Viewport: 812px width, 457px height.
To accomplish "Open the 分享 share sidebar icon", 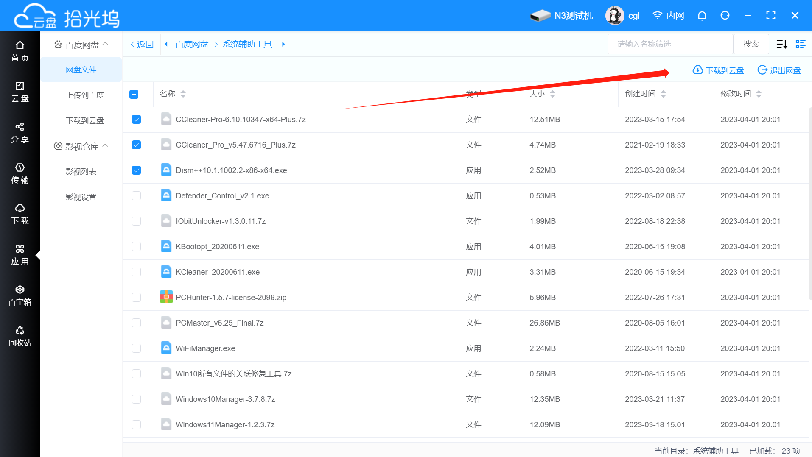I will click(x=20, y=133).
